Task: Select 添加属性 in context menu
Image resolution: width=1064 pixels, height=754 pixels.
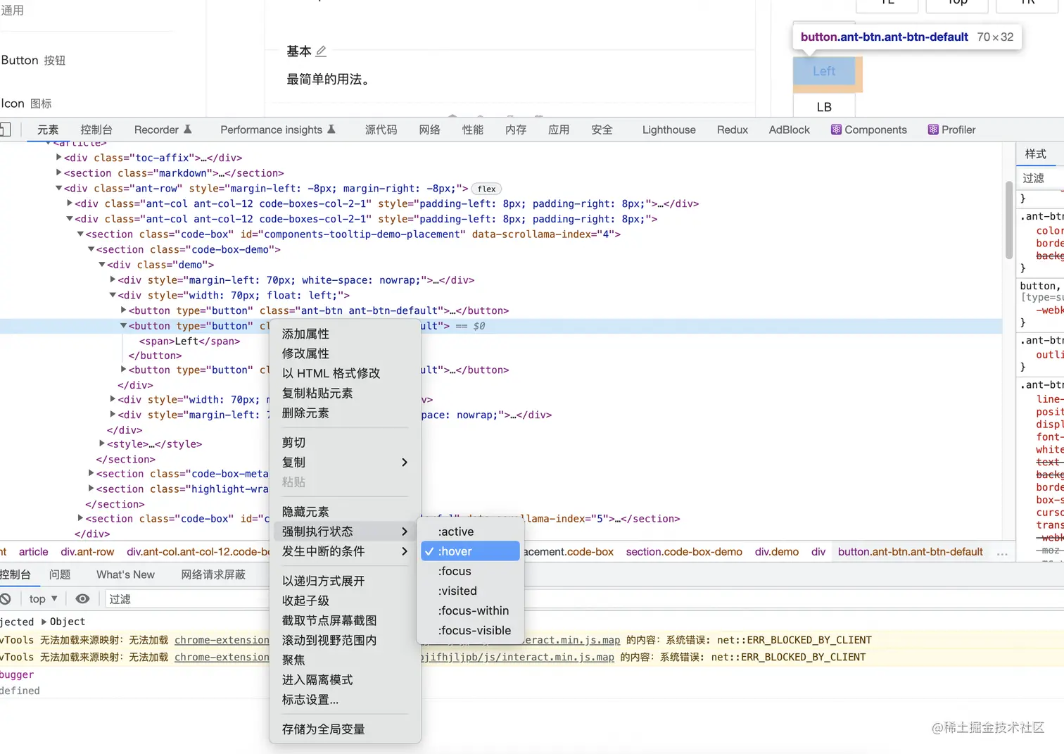Action: (x=345, y=334)
